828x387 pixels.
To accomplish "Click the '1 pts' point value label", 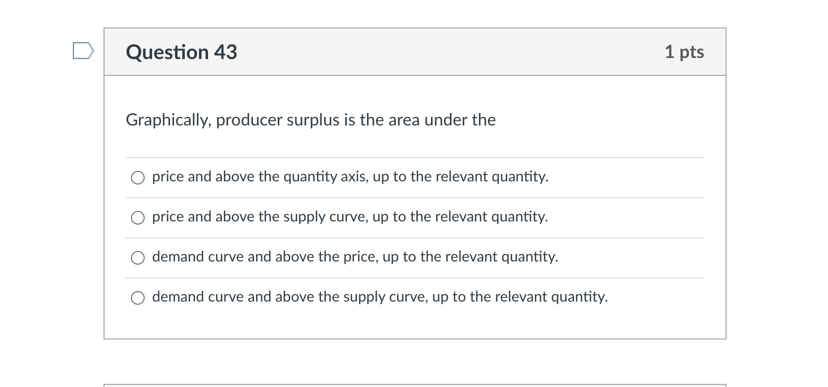I will (684, 52).
